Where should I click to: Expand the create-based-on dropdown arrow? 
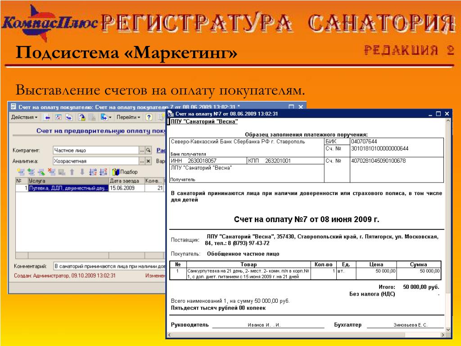[x=110, y=118]
